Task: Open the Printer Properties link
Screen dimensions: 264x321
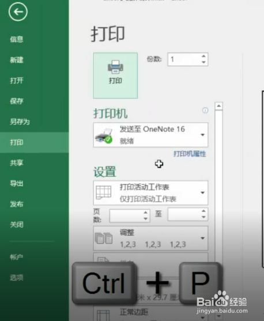Action: (x=190, y=154)
